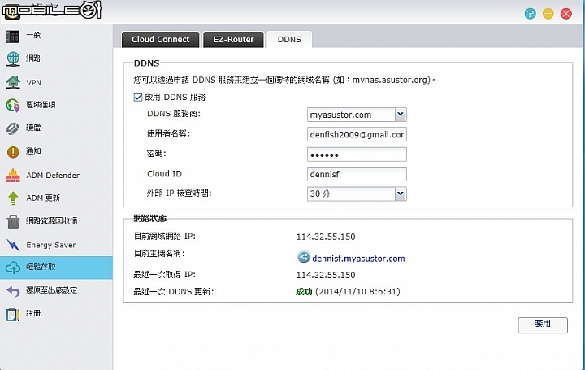This screenshot has width=585, height=370.
Task: Focus the password input field
Action: [x=357, y=155]
